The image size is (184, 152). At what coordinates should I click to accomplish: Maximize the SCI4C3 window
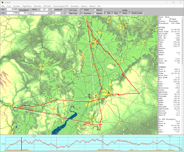click(173, 2)
